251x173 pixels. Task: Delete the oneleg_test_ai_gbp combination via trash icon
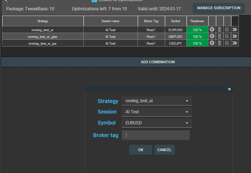[x=220, y=36]
